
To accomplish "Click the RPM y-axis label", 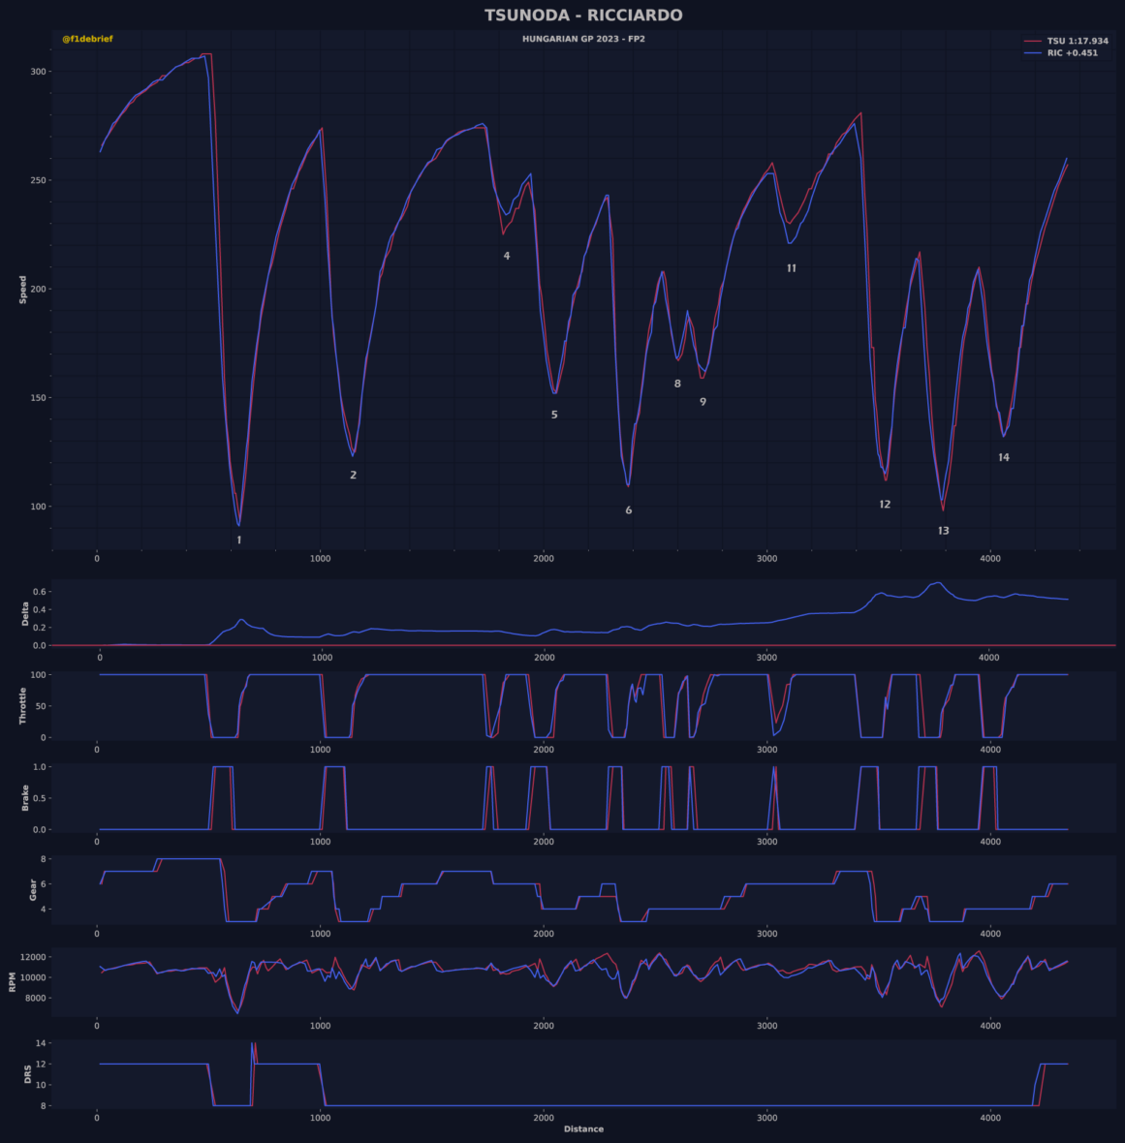I will point(13,981).
